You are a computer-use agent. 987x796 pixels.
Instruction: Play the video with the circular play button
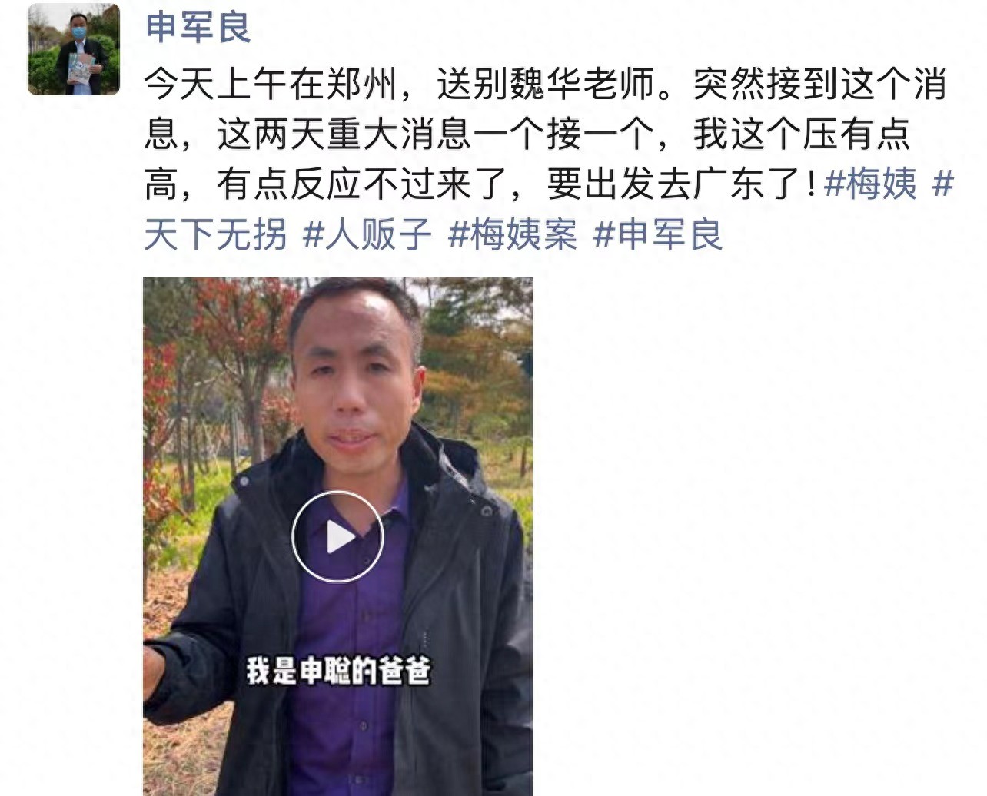[x=337, y=536]
